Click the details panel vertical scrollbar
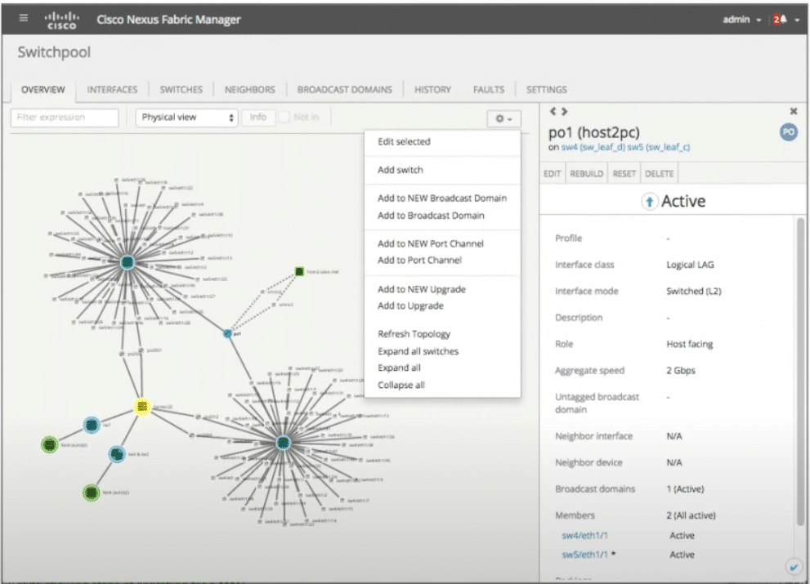This screenshot has width=810, height=584. [x=800, y=372]
